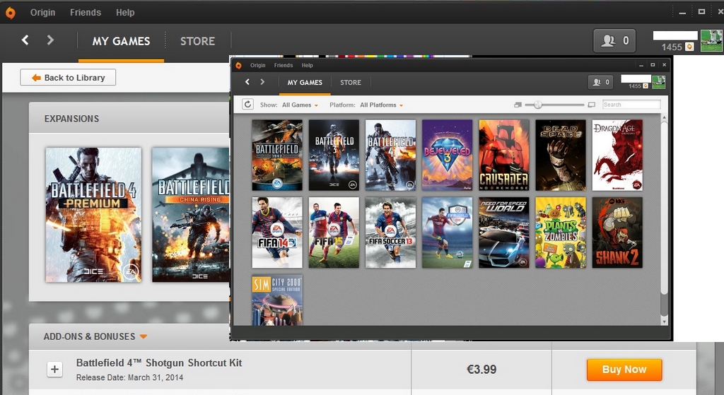The height and width of the screenshot is (395, 724).
Task: Select FIFA Soccer 13 game tile
Action: point(390,232)
